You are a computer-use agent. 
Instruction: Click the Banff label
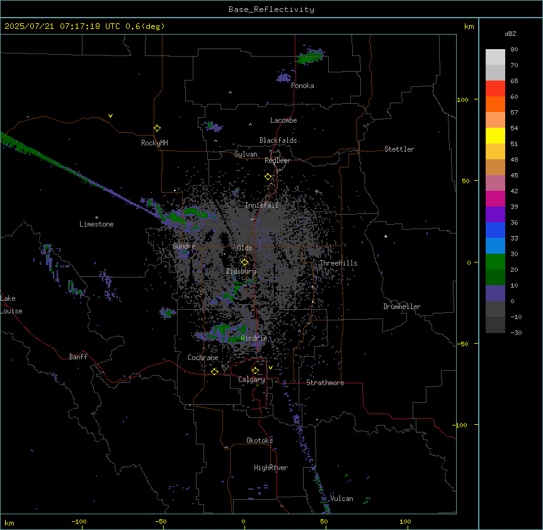tap(78, 357)
